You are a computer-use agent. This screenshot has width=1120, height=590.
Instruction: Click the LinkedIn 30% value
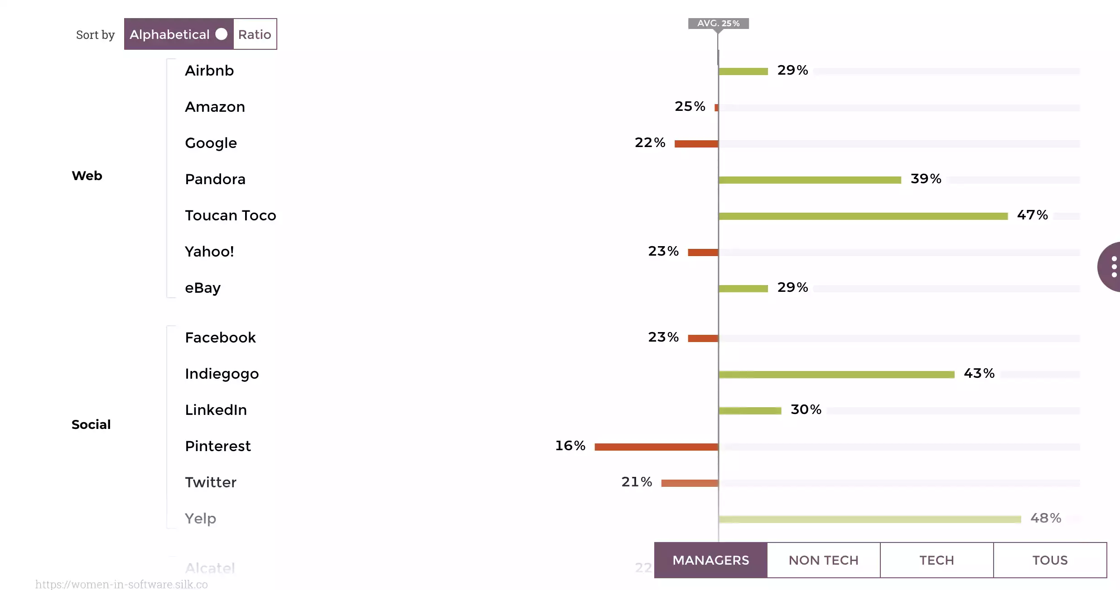806,409
